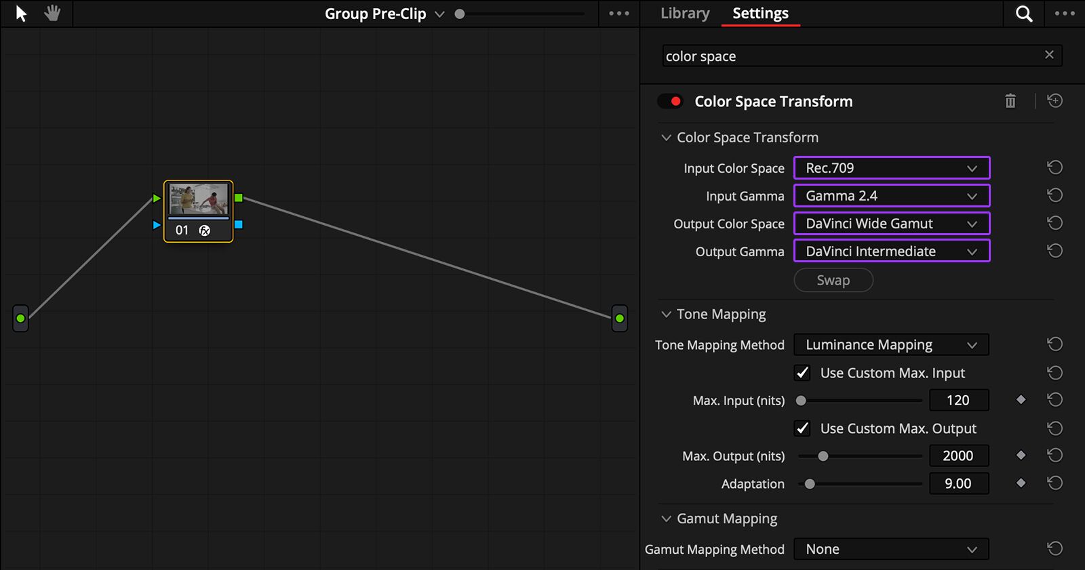The image size is (1085, 570).
Task: Open the Input Gamma dropdown
Action: (x=891, y=196)
